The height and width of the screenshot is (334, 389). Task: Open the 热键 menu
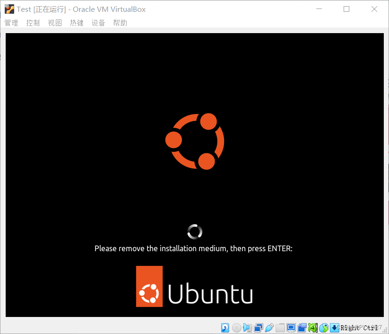(77, 23)
